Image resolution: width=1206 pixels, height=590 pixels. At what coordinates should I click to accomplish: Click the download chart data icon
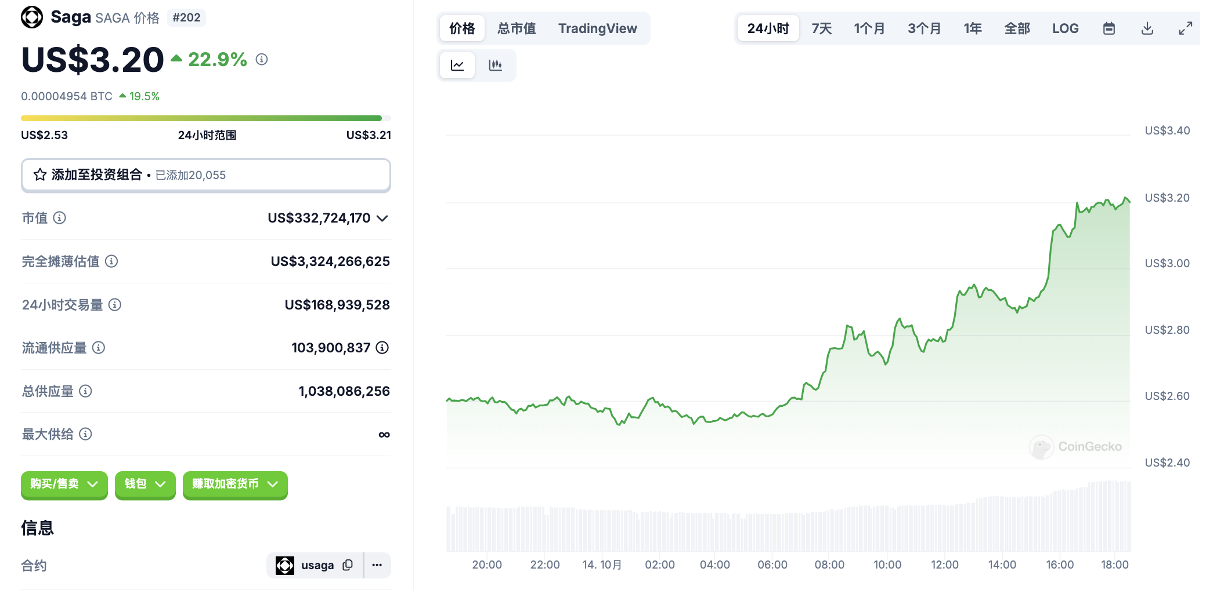pyautogui.click(x=1147, y=28)
